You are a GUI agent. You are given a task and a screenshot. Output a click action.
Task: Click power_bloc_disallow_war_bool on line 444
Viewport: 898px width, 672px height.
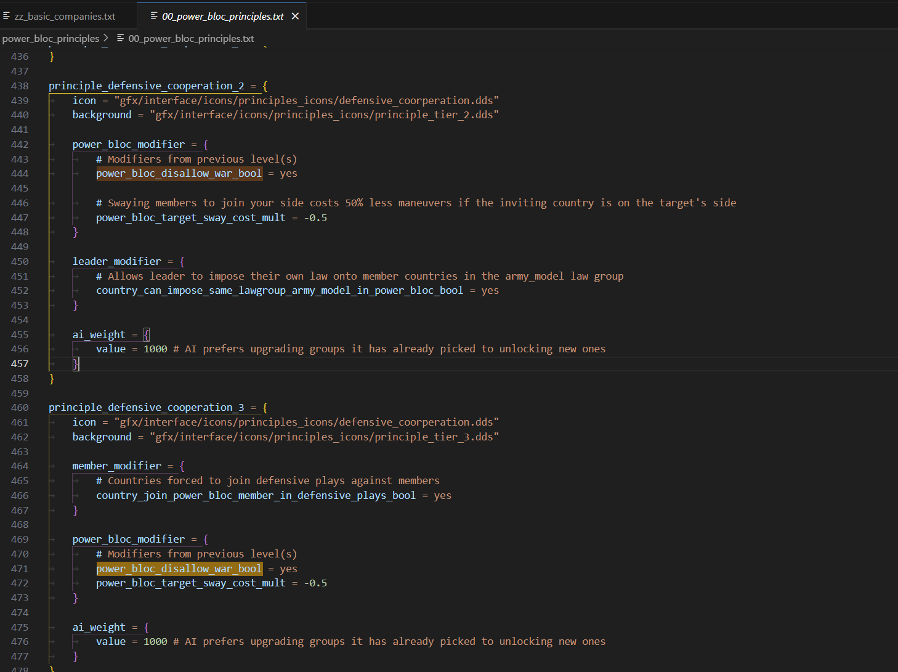[179, 173]
